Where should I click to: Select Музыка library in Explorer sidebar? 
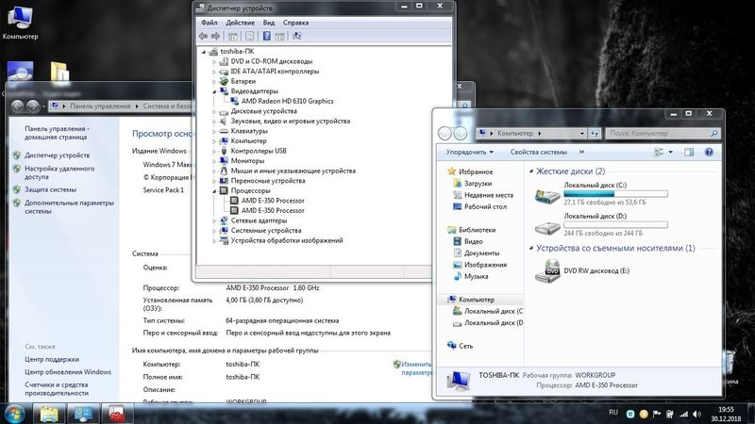(476, 276)
